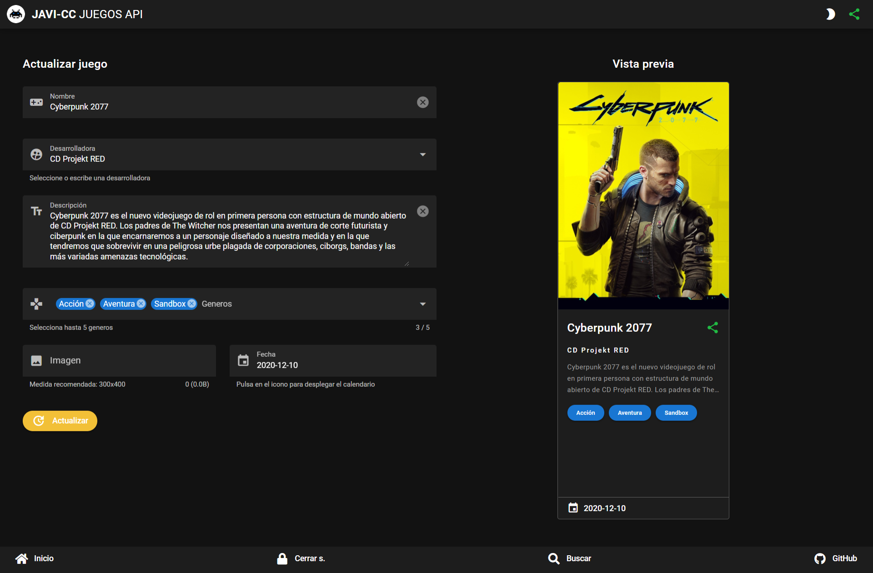
Task: Remove the Aventura genre chip
Action: (141, 304)
